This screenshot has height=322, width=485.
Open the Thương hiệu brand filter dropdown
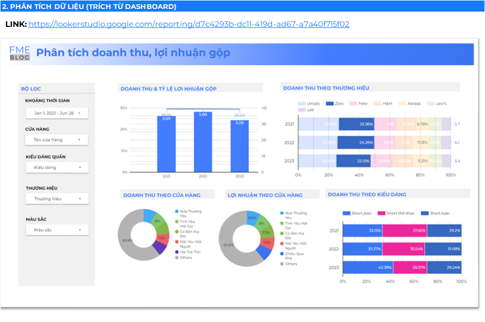click(56, 199)
